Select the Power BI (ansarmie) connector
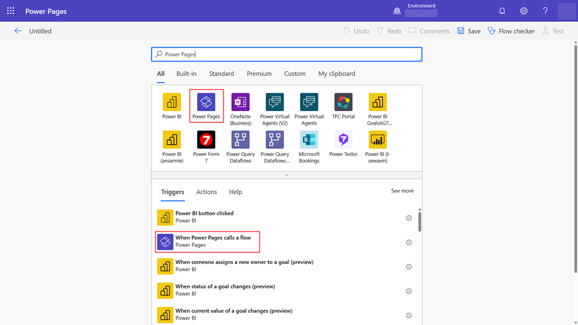The height and width of the screenshot is (325, 578). coord(171,147)
